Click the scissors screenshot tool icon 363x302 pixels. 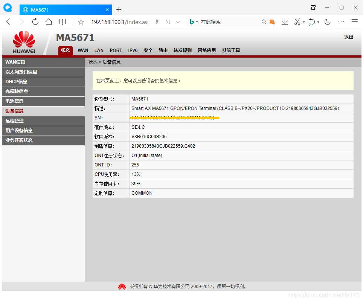pyautogui.click(x=297, y=22)
